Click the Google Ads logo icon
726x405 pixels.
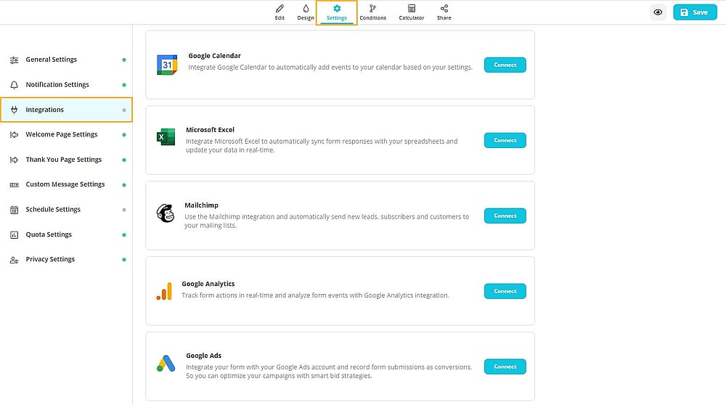[x=166, y=364]
